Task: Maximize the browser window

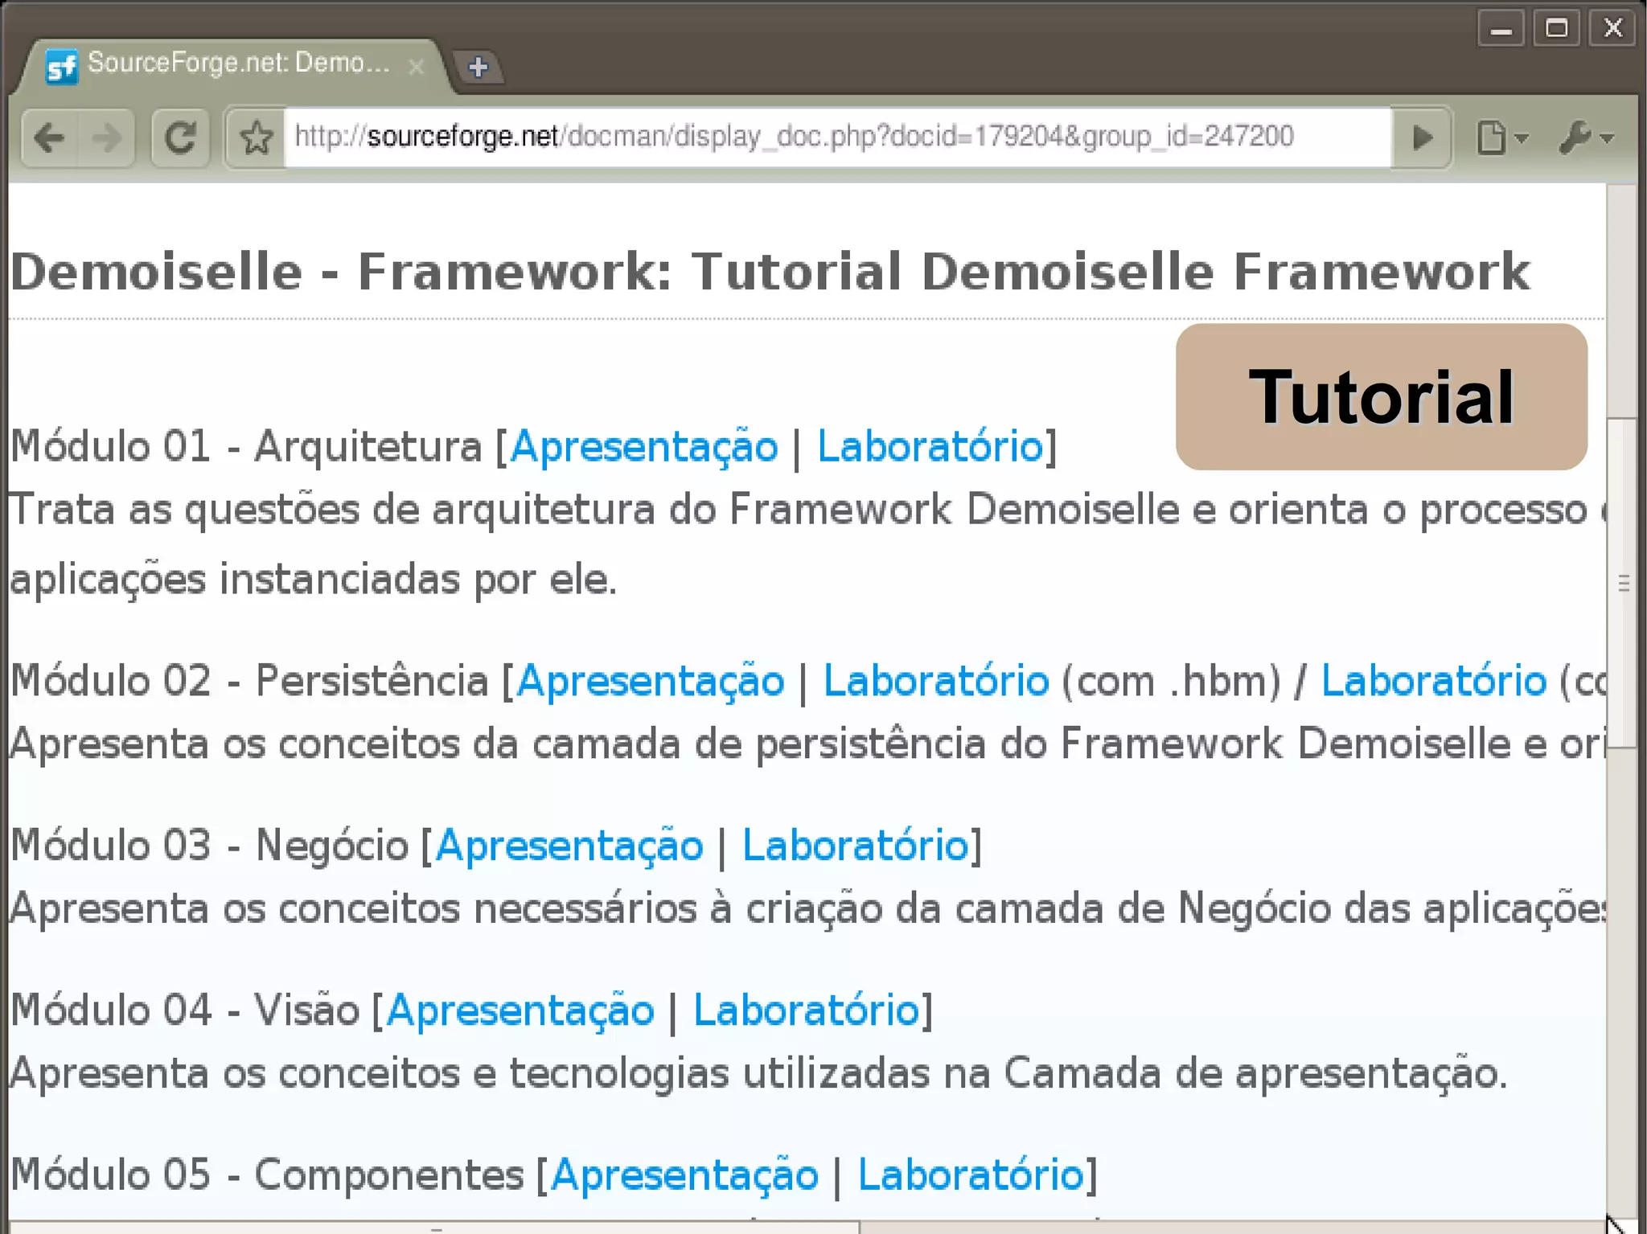Action: pyautogui.click(x=1557, y=29)
